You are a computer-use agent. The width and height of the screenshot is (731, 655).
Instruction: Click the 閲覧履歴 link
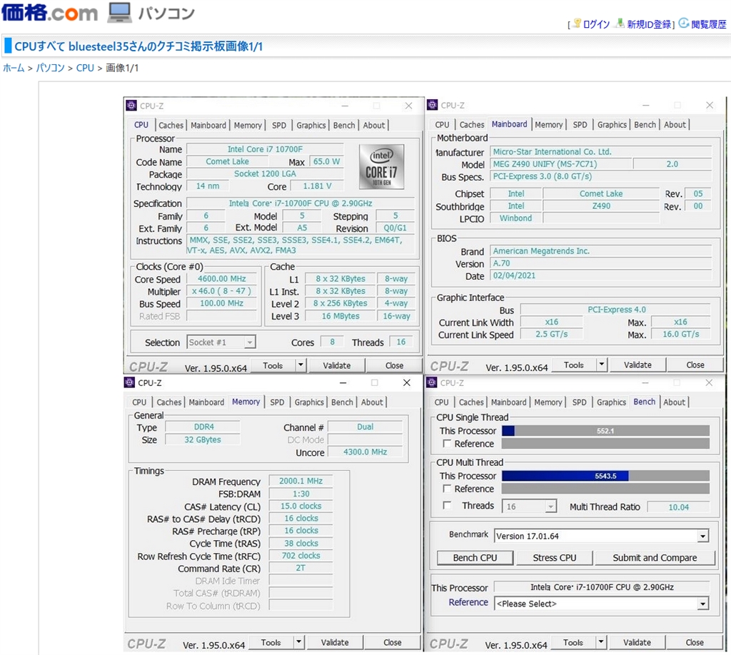(709, 24)
